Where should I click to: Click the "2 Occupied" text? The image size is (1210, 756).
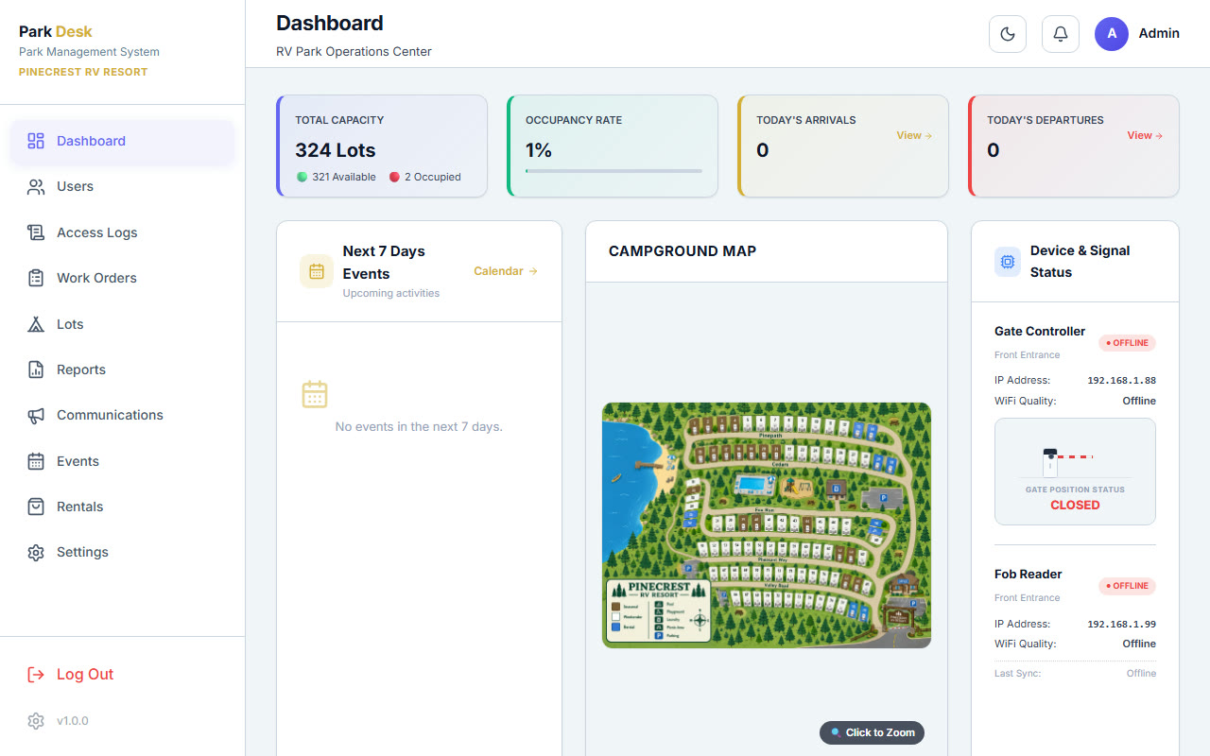pos(433,177)
